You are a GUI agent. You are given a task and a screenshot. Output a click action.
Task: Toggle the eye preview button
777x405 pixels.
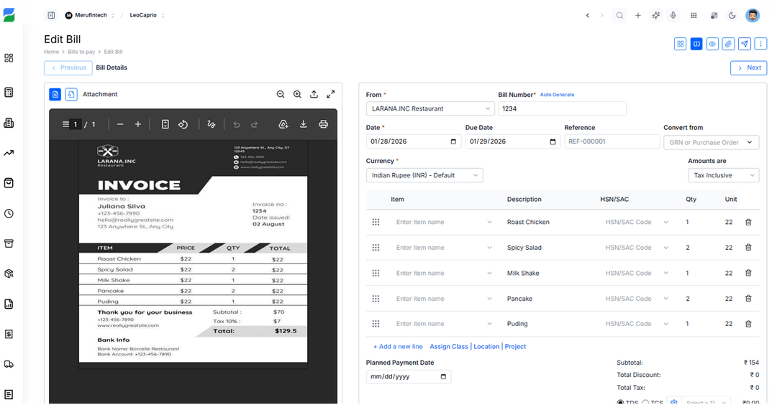[x=712, y=44]
